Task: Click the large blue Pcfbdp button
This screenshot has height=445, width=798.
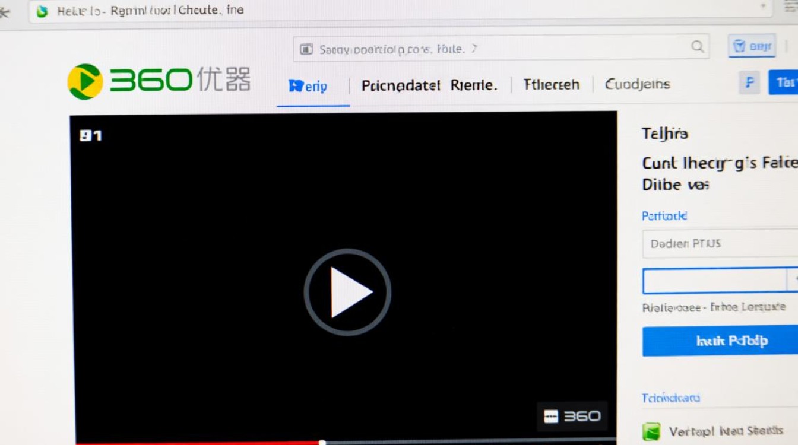Action: [720, 341]
